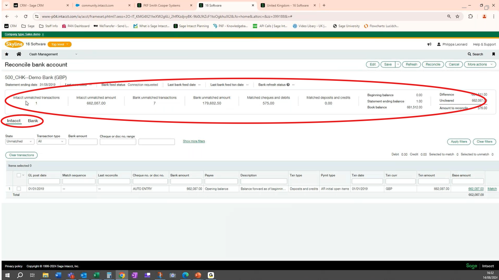Click the Bank amount filter field
499x280 pixels.
coord(83,142)
